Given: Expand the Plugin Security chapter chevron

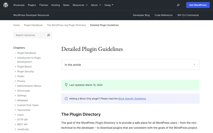Looking at the screenshot, I should pos(15,71).
